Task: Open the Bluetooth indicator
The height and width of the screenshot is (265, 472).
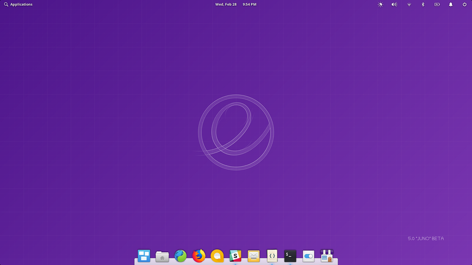Action: tap(422, 5)
